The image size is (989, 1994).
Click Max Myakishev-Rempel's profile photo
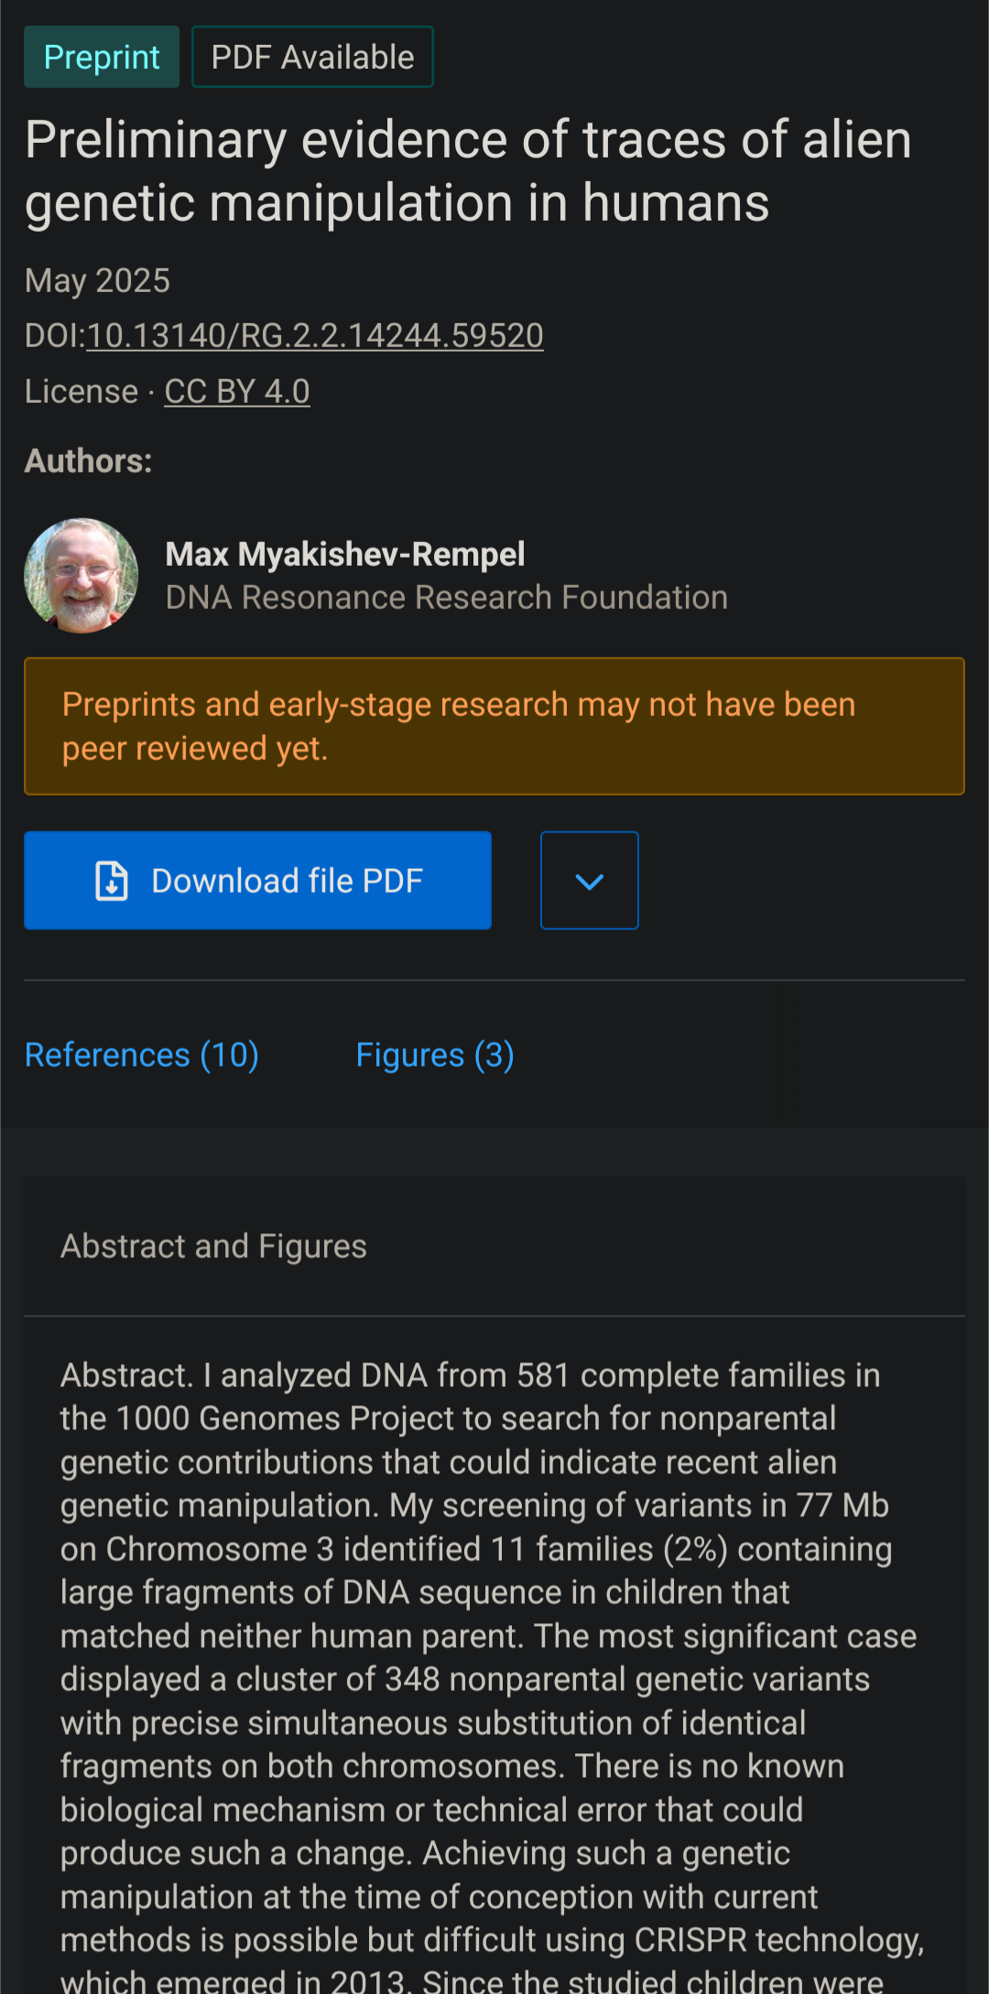coord(82,576)
